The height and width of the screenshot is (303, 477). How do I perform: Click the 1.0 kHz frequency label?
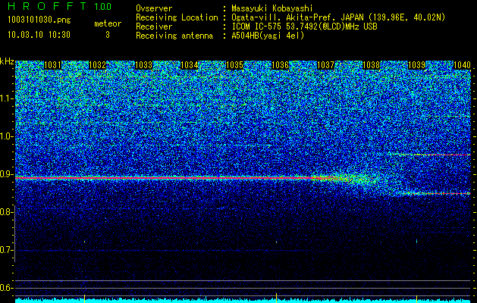point(7,137)
